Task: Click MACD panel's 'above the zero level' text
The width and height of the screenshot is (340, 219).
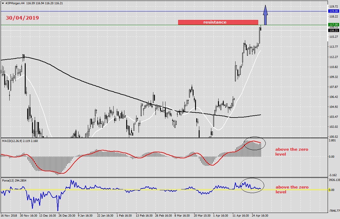Action: pyautogui.click(x=291, y=152)
